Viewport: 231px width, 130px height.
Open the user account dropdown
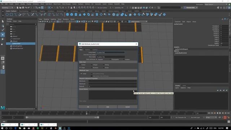pos(191,8)
